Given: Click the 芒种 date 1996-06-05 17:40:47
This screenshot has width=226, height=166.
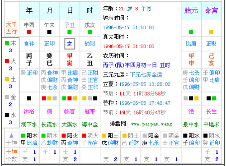Looking at the screenshot, I should pos(145,103).
